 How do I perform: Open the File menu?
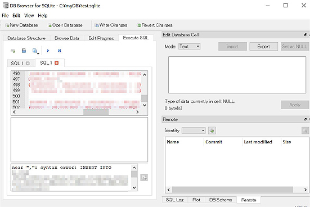(x=5, y=15)
